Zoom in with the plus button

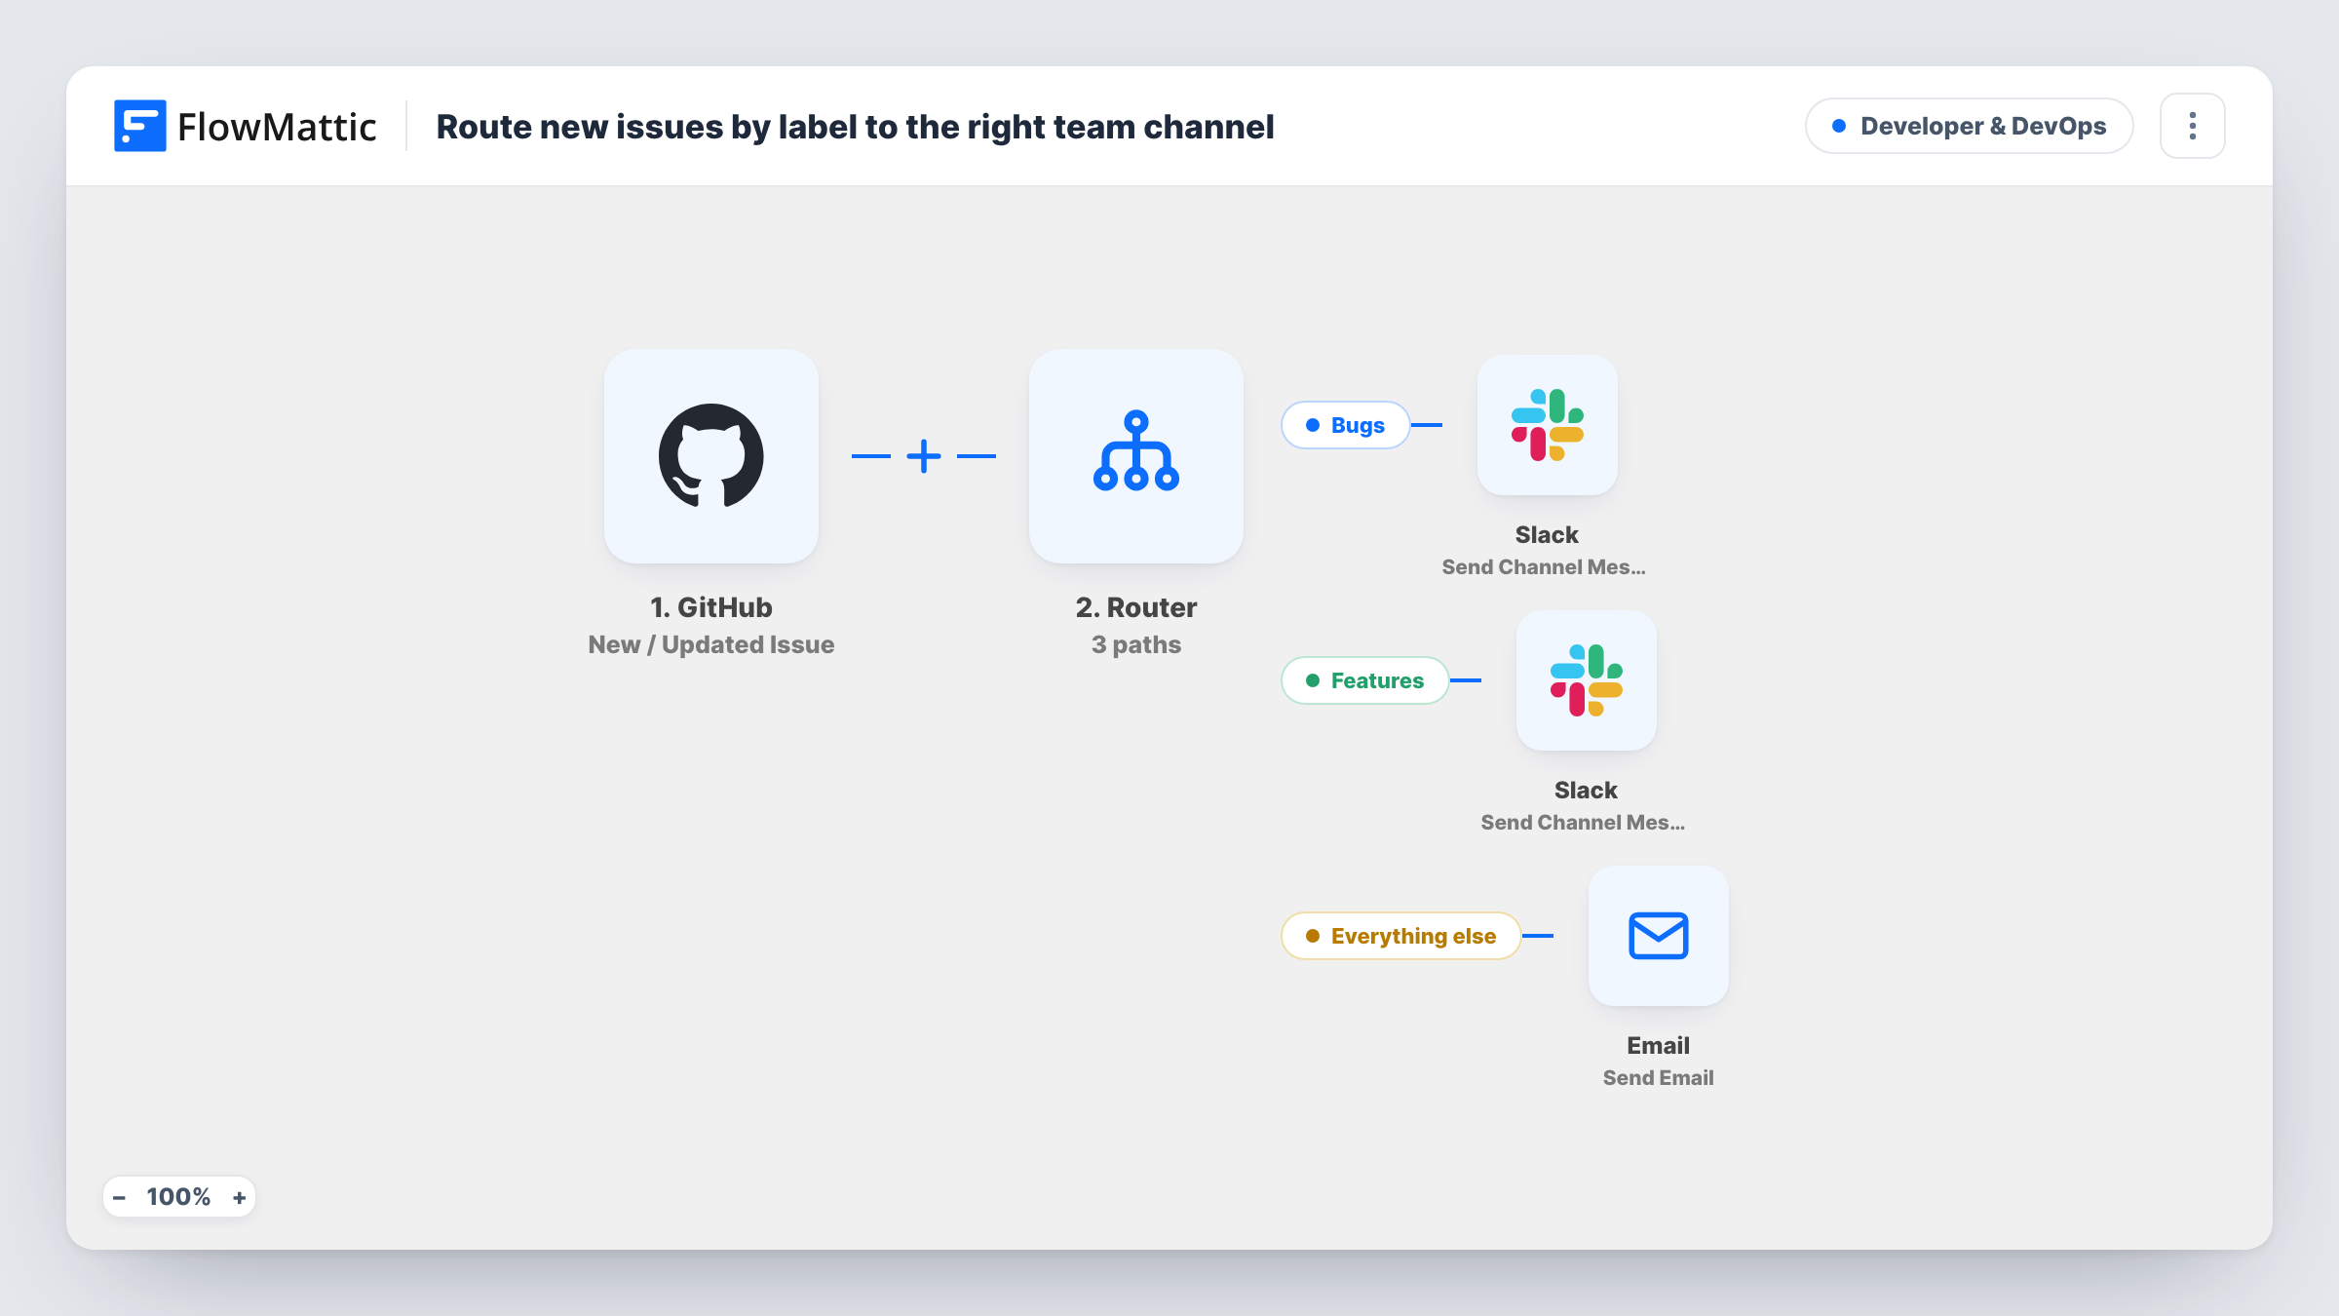point(239,1197)
